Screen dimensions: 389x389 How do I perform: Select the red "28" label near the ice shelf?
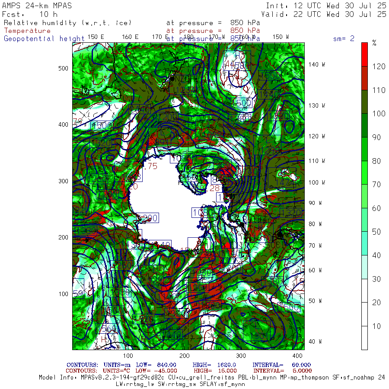[214, 188]
